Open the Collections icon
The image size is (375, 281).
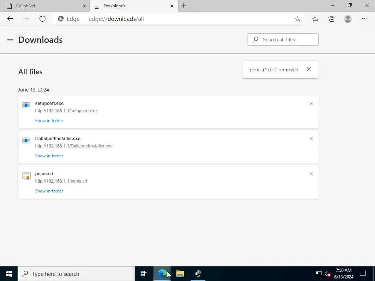pyautogui.click(x=331, y=19)
